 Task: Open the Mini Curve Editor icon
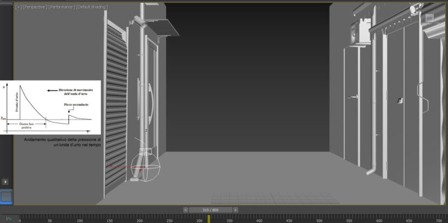(x=9, y=219)
